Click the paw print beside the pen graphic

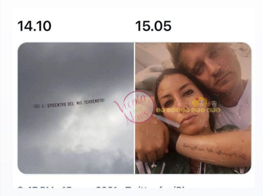155,122
